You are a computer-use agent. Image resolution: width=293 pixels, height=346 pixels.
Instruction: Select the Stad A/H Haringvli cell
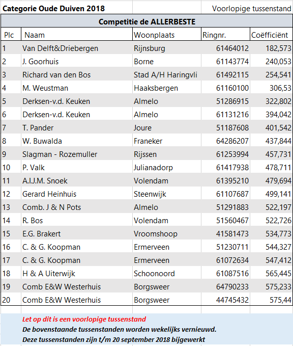[x=167, y=74]
